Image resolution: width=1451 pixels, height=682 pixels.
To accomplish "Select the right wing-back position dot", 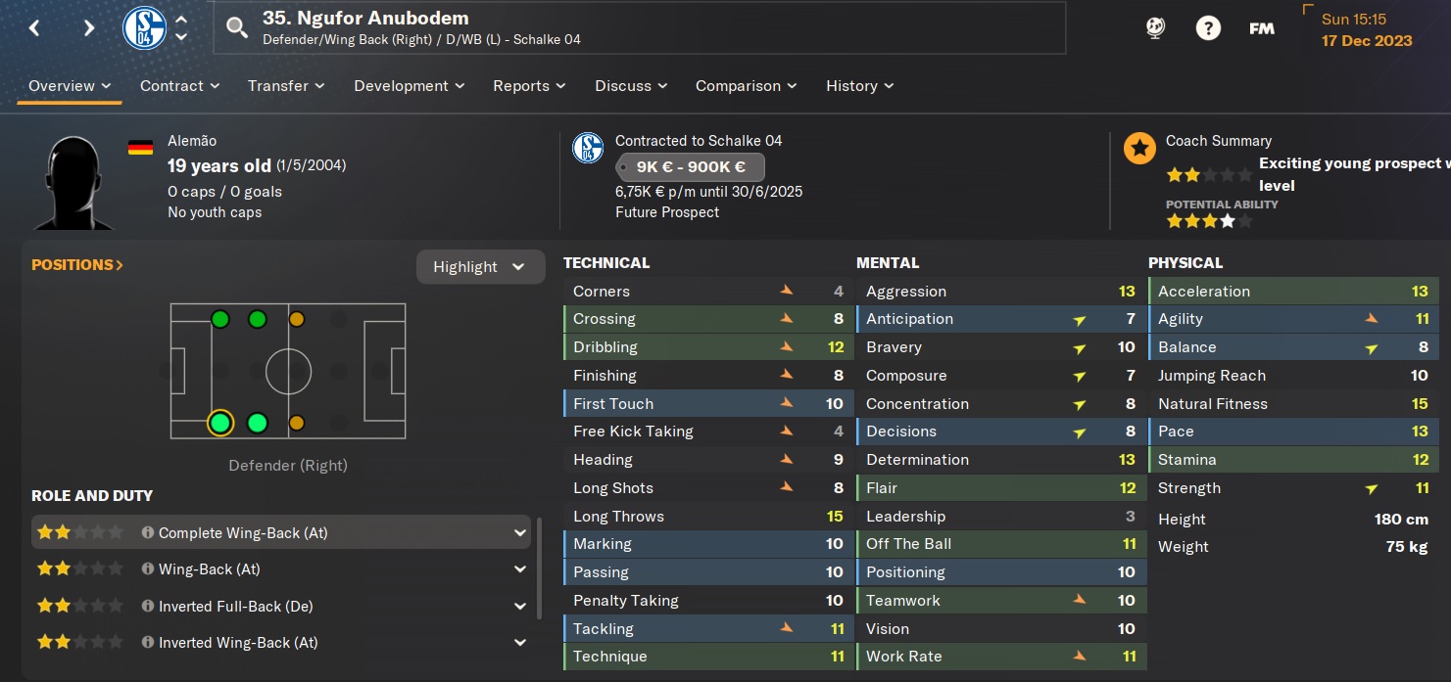I will (x=258, y=423).
